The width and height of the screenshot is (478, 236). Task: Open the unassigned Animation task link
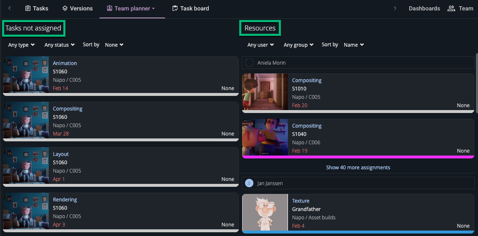tap(65, 63)
